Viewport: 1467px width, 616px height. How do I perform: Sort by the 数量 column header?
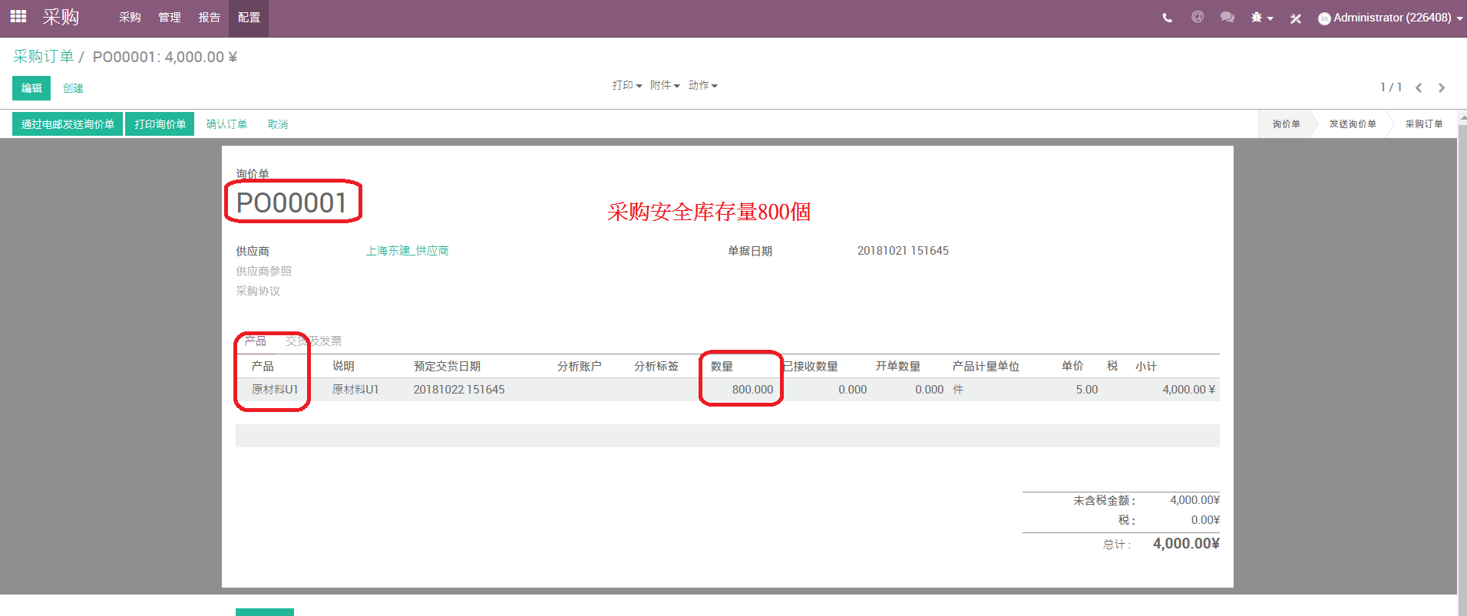point(722,366)
